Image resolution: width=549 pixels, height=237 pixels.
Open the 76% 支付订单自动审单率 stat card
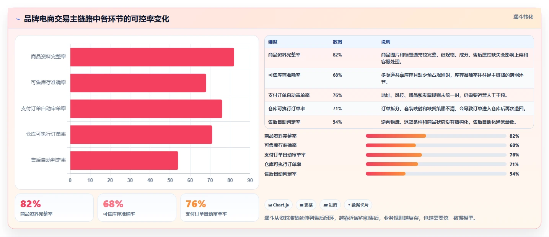tap(220, 208)
